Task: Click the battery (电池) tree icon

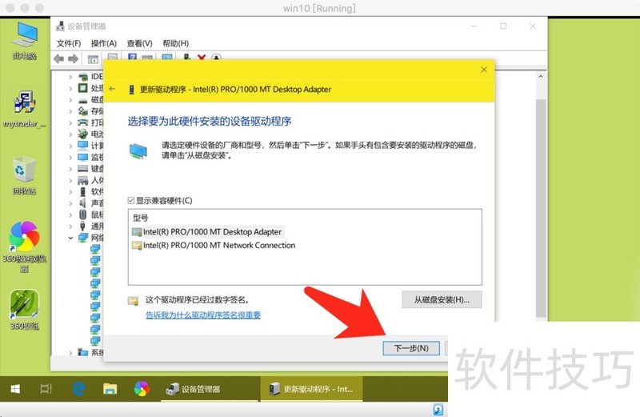Action: point(83,134)
